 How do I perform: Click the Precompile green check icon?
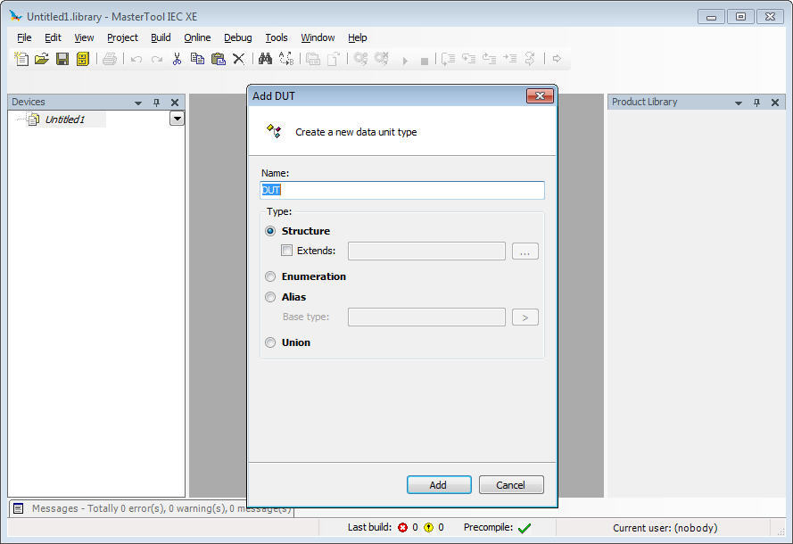tap(525, 528)
